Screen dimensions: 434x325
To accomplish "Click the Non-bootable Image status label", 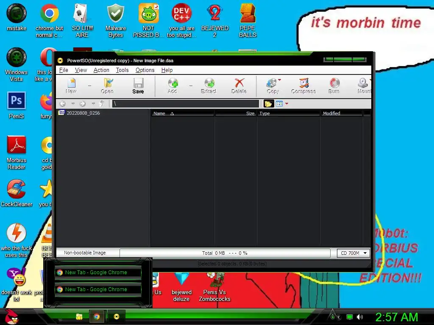I will point(85,253).
